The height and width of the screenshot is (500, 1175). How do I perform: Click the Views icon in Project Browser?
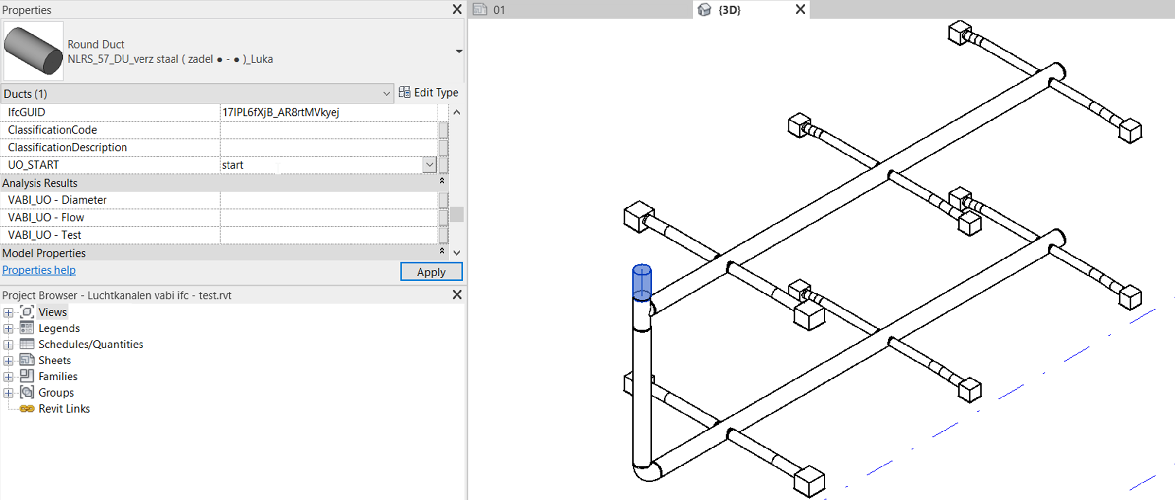pyautogui.click(x=27, y=312)
